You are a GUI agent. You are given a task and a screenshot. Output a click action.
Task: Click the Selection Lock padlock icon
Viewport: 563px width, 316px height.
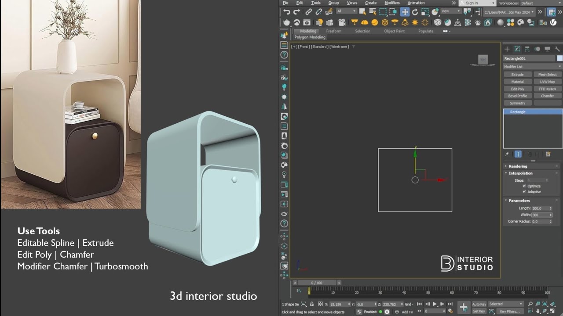coord(312,304)
